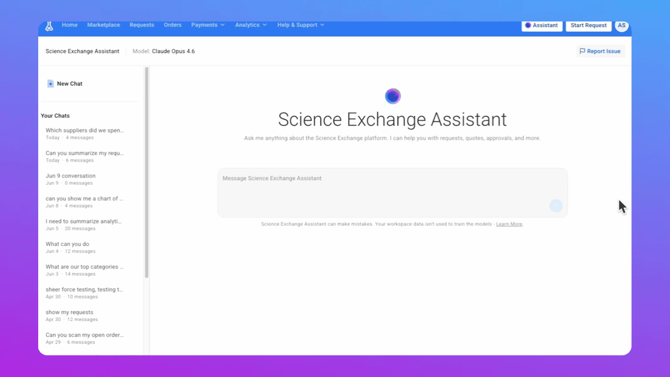Click the AS user avatar
The width and height of the screenshot is (670, 377).
[621, 25]
